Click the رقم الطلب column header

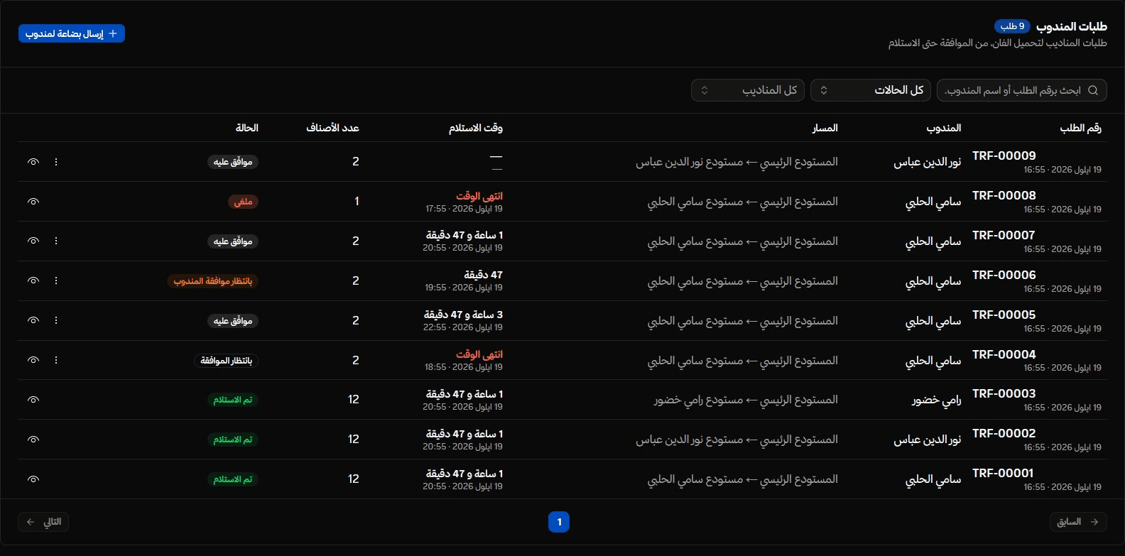click(x=1080, y=128)
